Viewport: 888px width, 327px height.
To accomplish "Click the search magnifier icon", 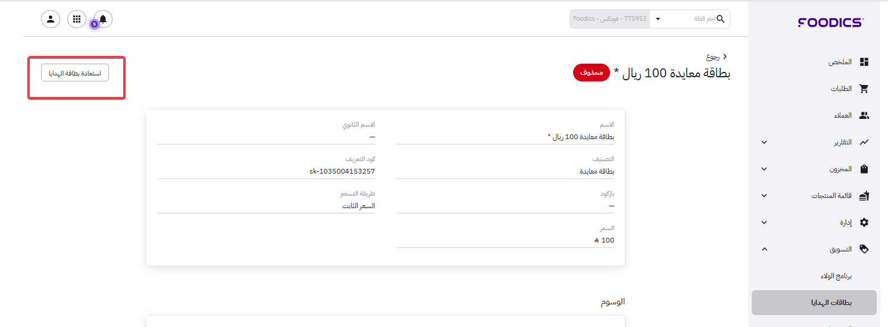I will [x=721, y=19].
